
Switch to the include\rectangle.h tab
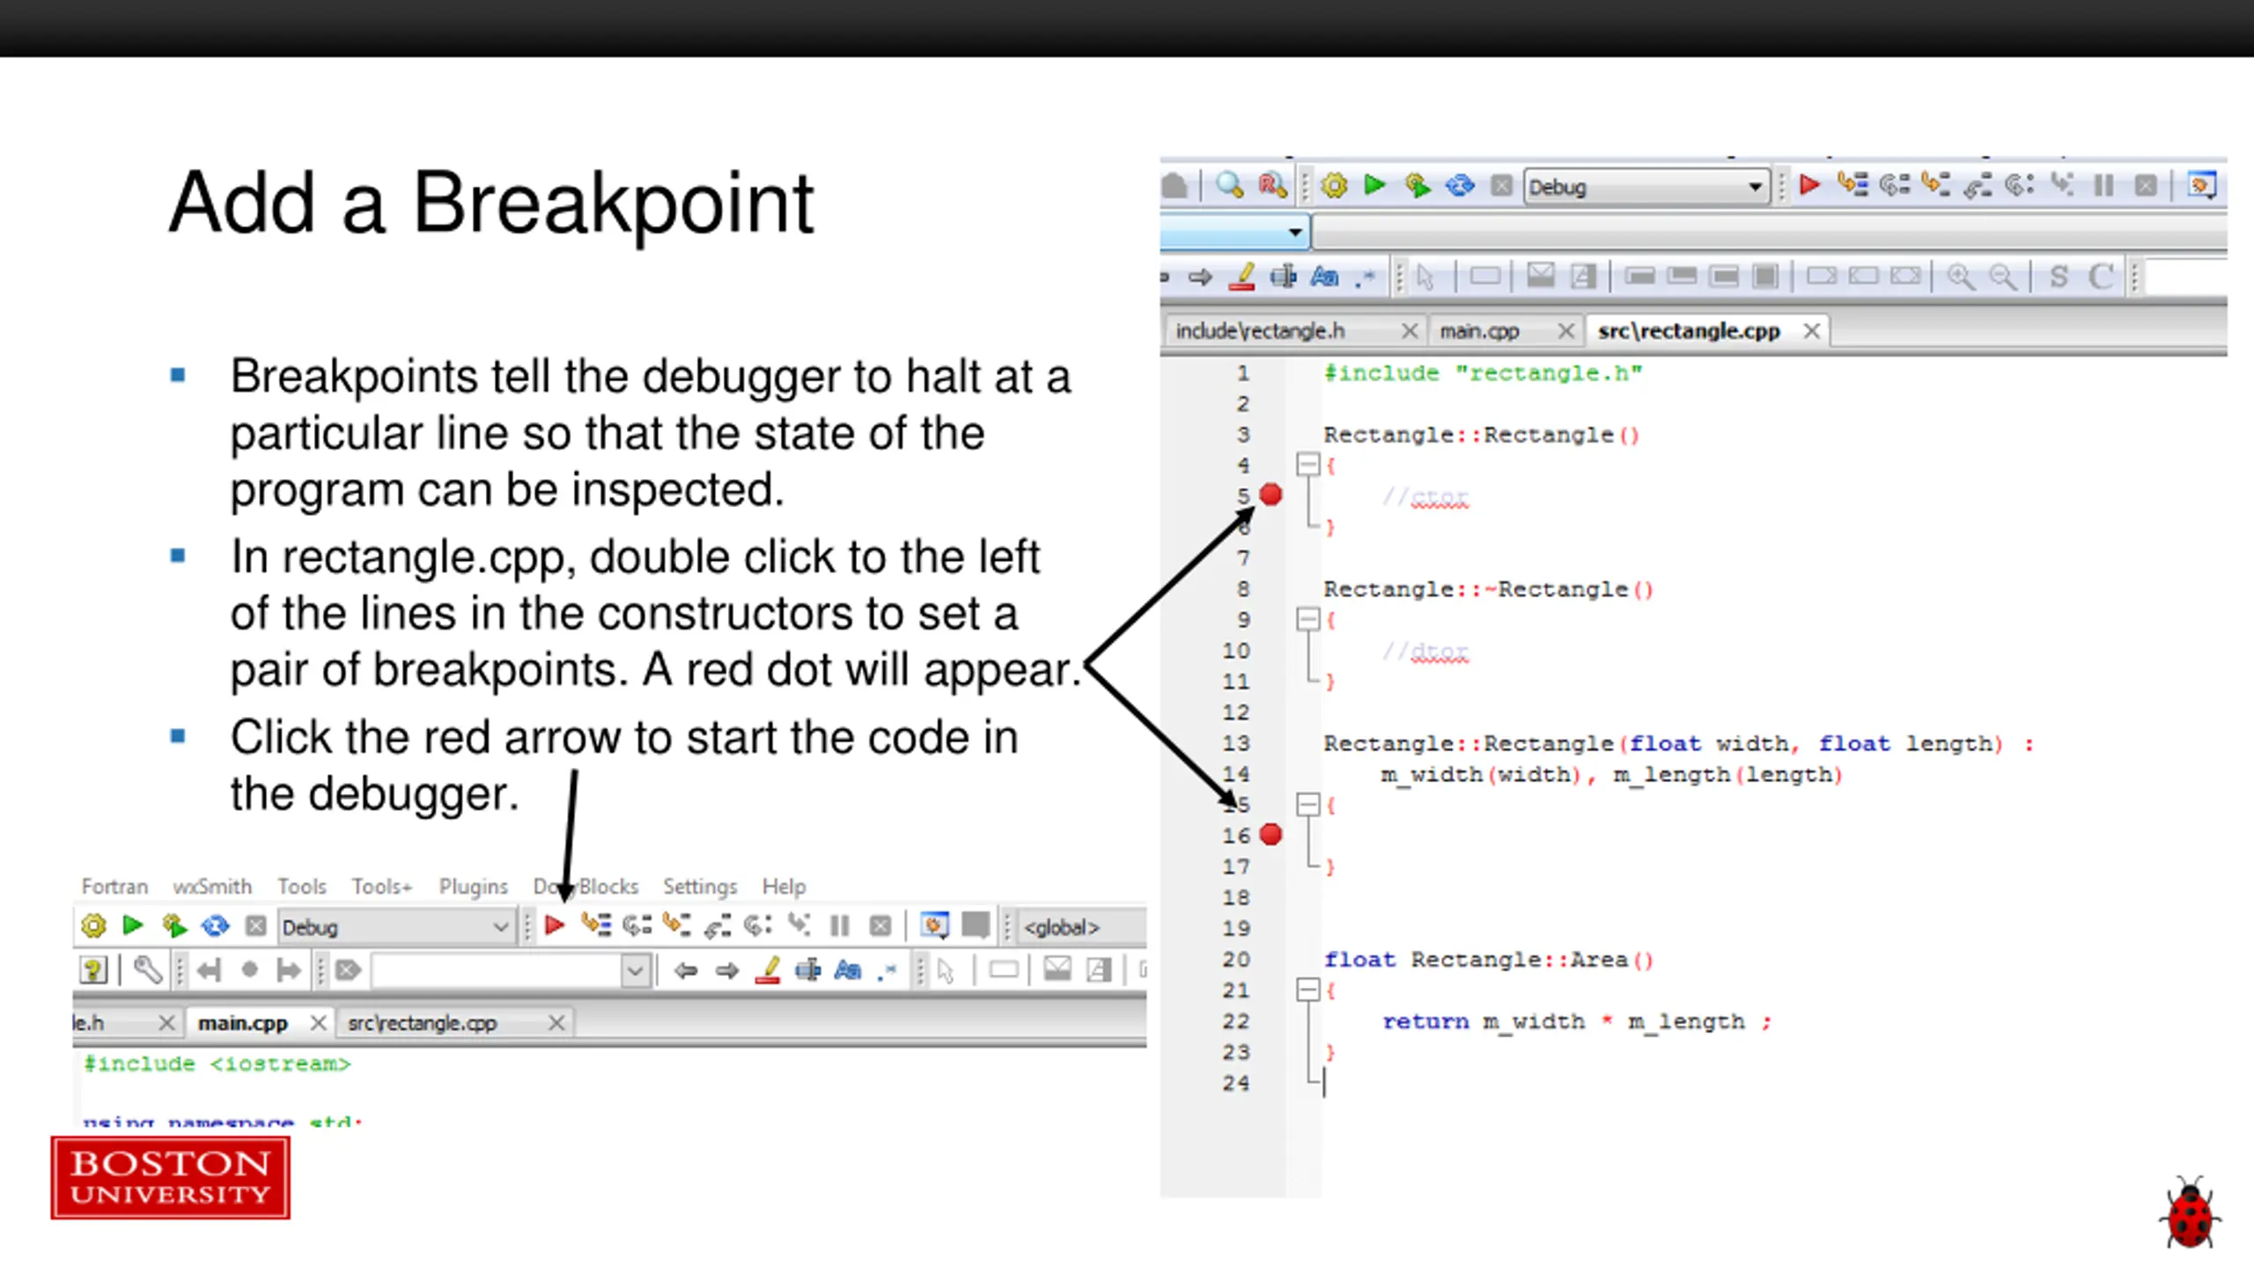pyautogui.click(x=1260, y=330)
